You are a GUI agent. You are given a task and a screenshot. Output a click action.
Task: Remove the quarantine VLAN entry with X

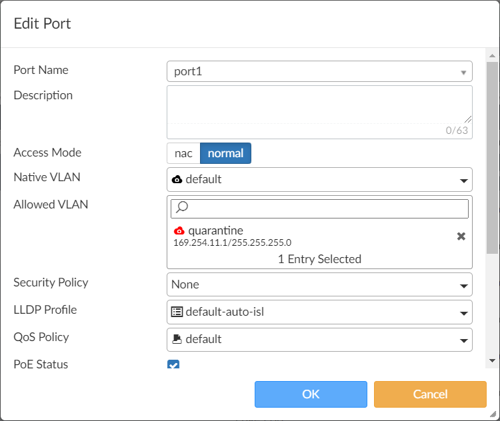click(x=461, y=236)
